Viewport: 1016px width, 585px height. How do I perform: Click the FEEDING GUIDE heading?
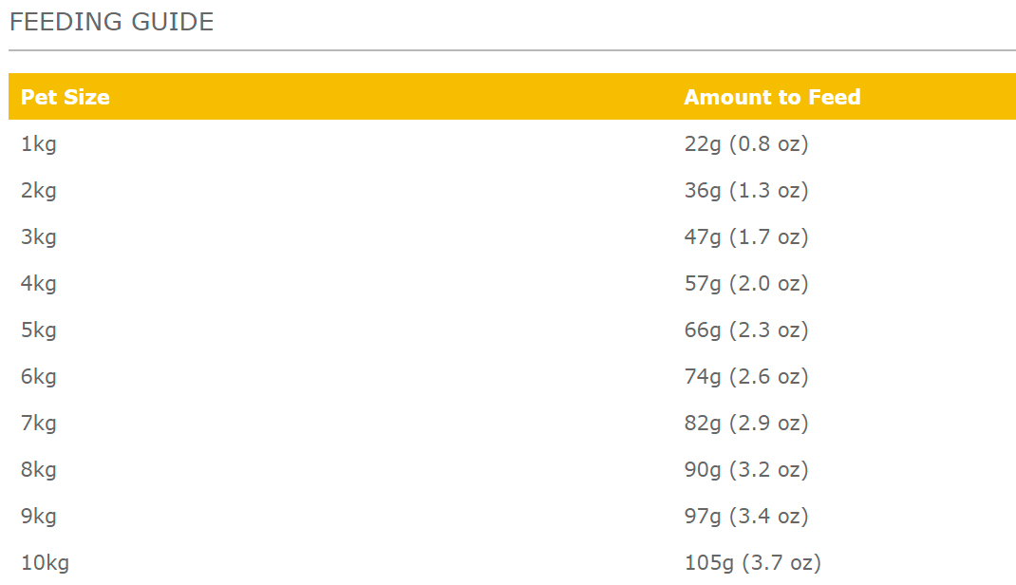[111, 22]
